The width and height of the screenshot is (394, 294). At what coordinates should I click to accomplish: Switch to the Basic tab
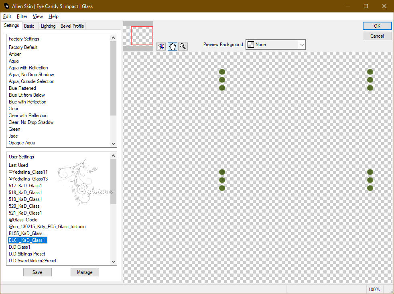[29, 26]
